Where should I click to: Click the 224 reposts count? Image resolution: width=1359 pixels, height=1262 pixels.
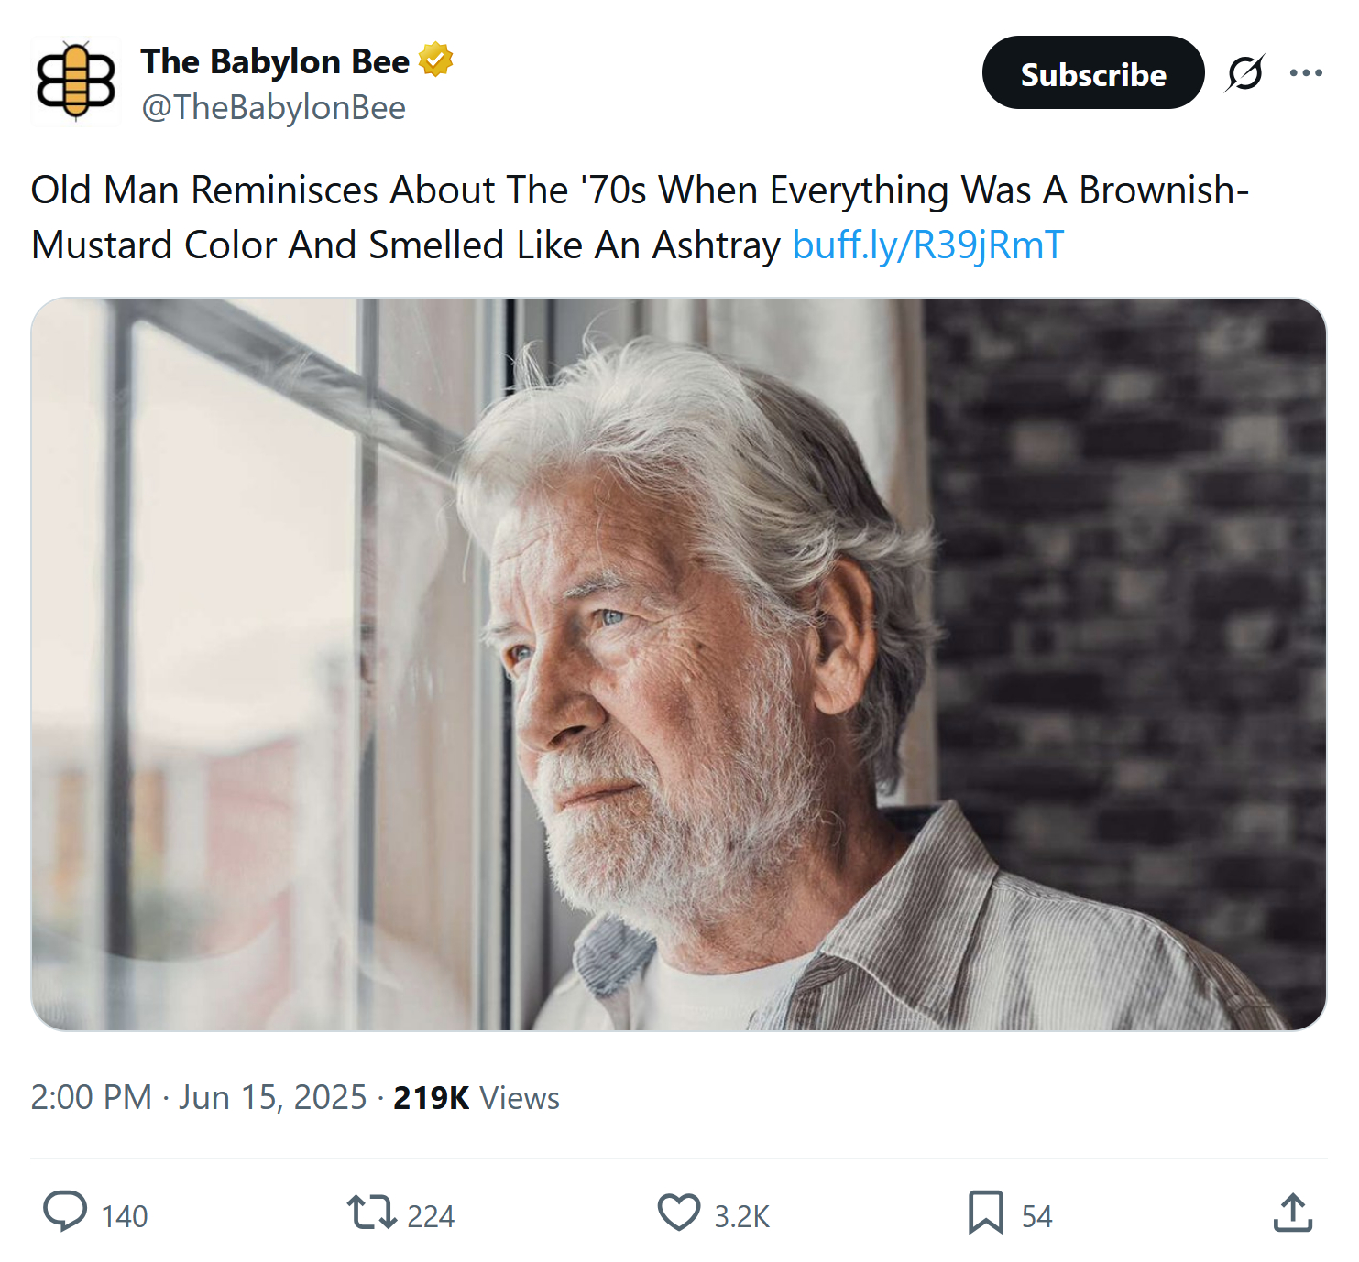431,1216
